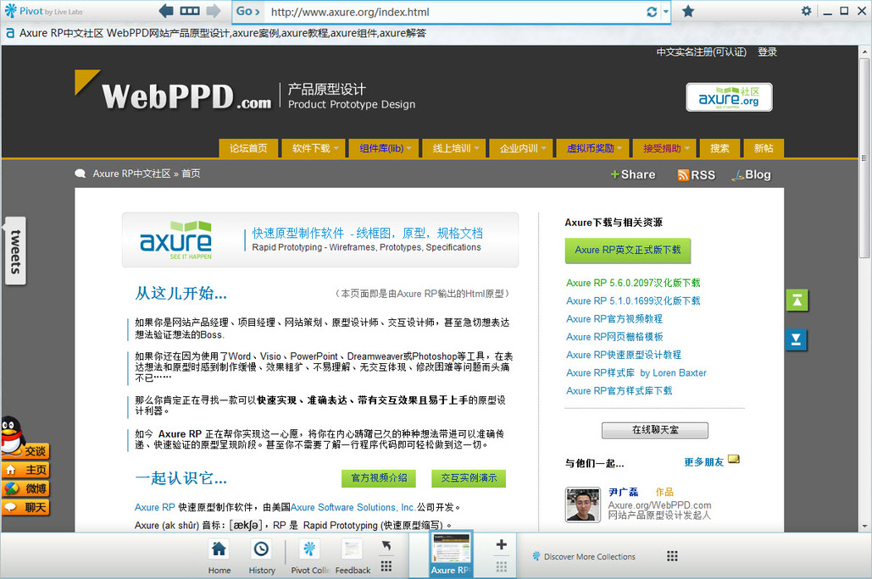Click the yellow note icon beside 更多朋友

[x=734, y=459]
